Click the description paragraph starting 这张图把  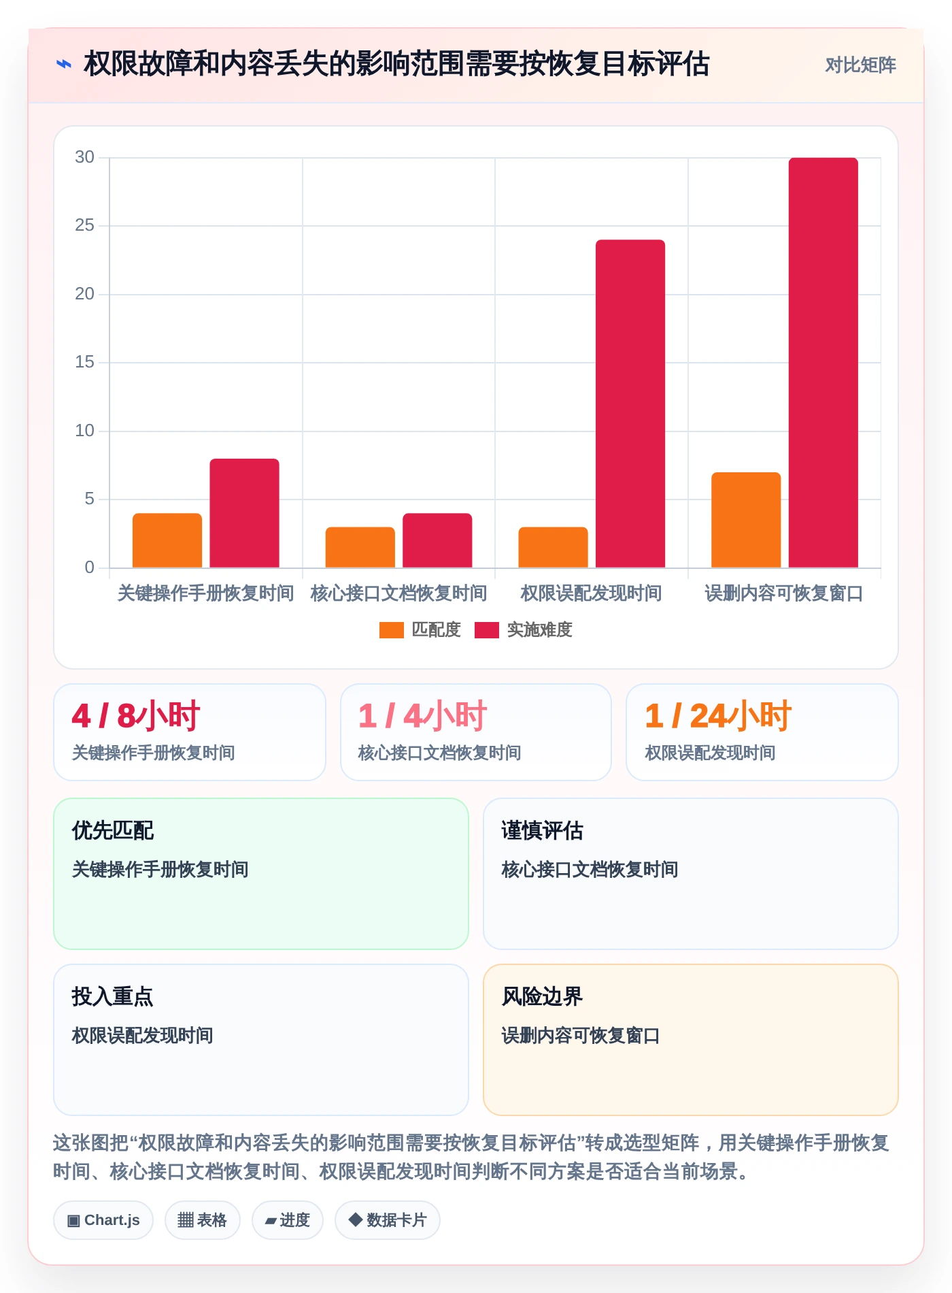[x=471, y=1157]
